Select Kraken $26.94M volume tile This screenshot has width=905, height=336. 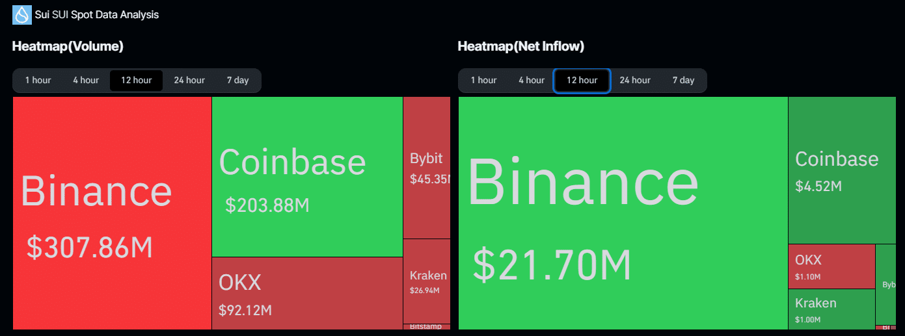point(427,281)
